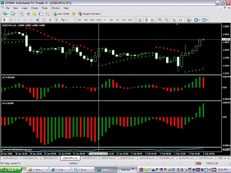The width and height of the screenshot is (231, 173).
Task: Open the Help menu
Action: (x=66, y=8)
